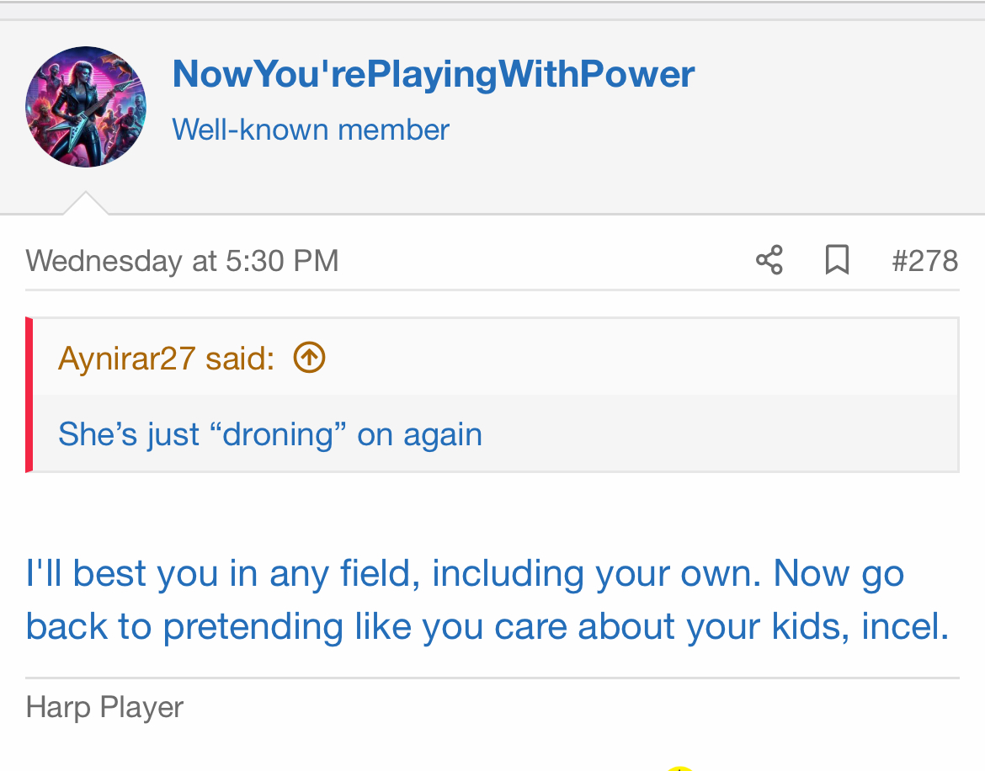Open the post permalink #278

tap(924, 261)
